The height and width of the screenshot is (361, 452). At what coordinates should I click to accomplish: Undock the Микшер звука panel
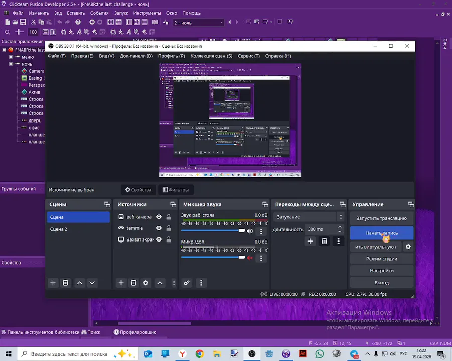pyautogui.click(x=265, y=204)
